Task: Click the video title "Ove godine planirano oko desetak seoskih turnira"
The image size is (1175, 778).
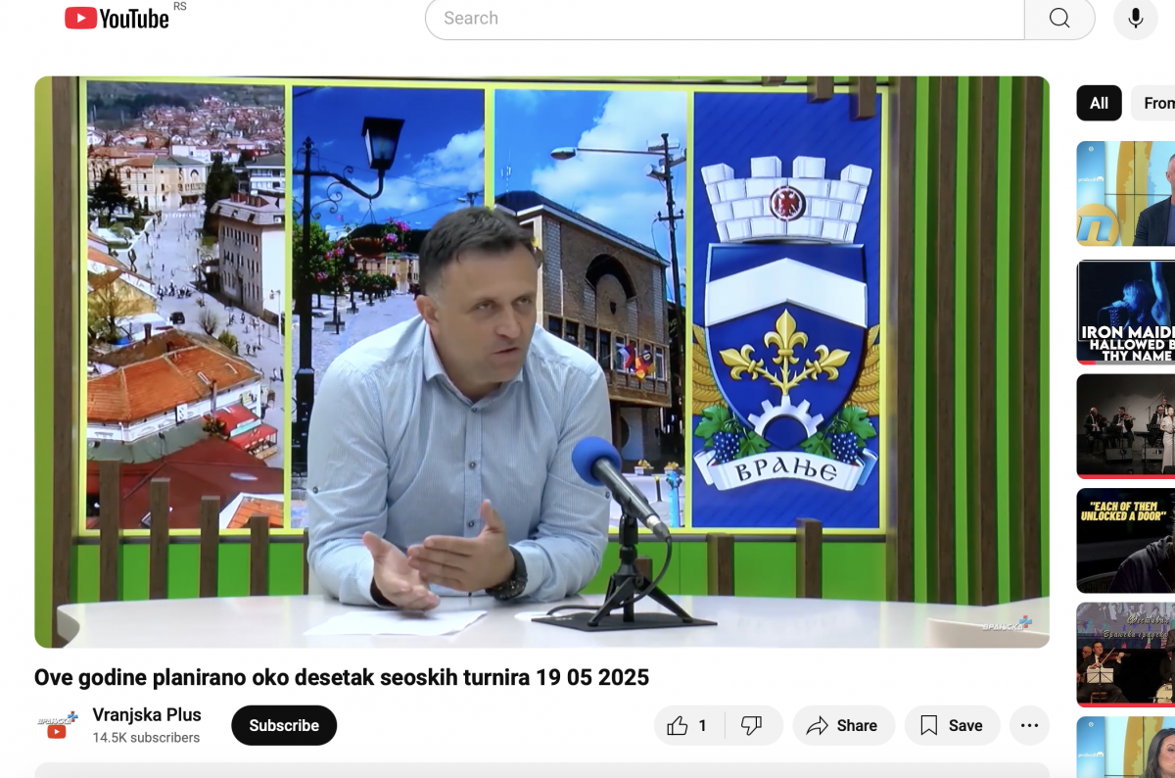Action: [342, 677]
